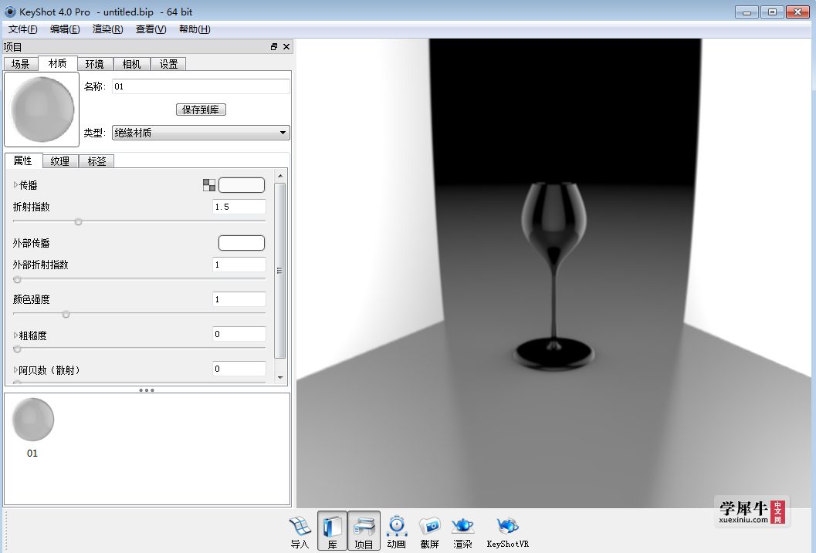816x553 pixels.
Task: Click the 阿贝数 value field
Action: (239, 369)
